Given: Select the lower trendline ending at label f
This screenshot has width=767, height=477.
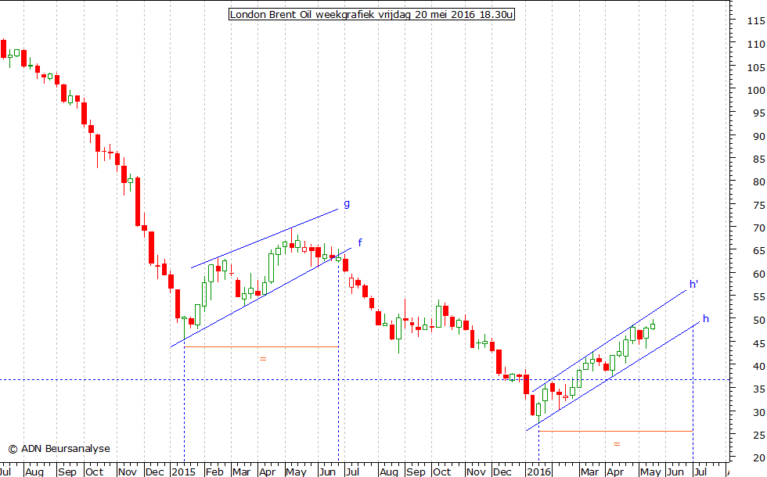Looking at the screenshot, I should pos(261,298).
